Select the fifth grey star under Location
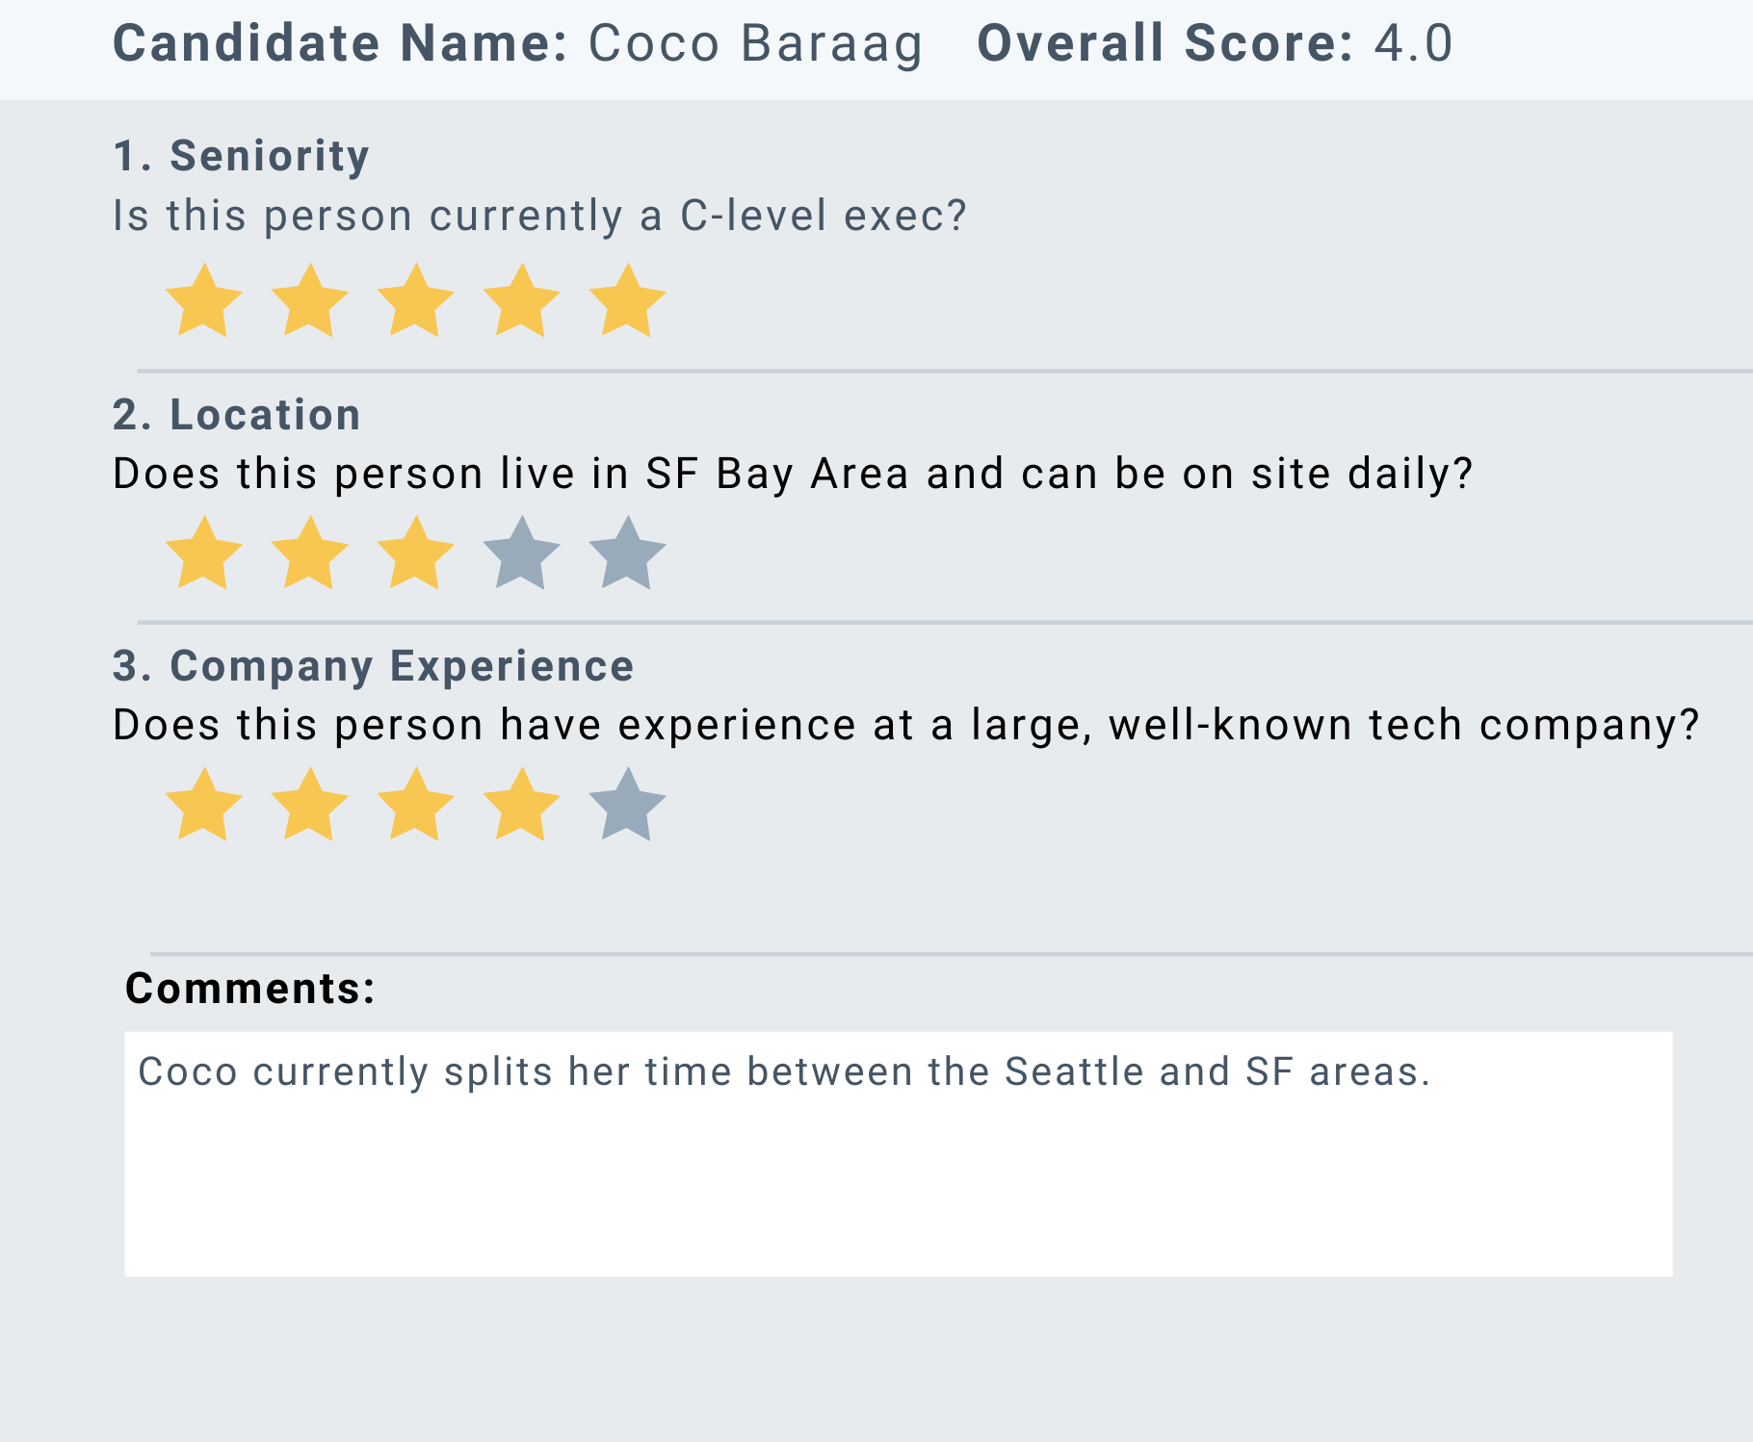 tap(626, 554)
